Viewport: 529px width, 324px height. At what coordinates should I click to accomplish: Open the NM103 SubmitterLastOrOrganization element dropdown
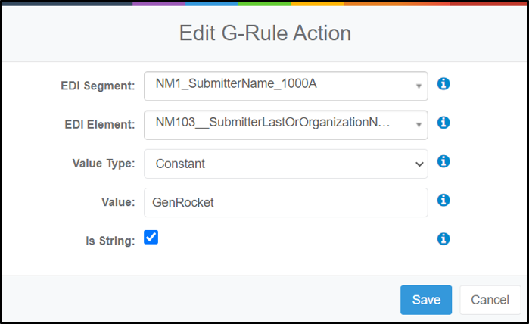click(286, 125)
